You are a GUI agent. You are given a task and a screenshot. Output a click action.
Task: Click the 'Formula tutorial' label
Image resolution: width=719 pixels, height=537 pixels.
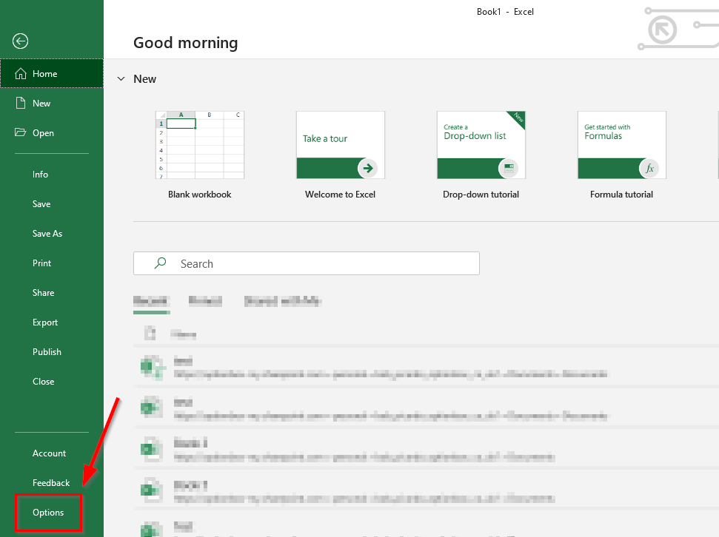coord(621,195)
